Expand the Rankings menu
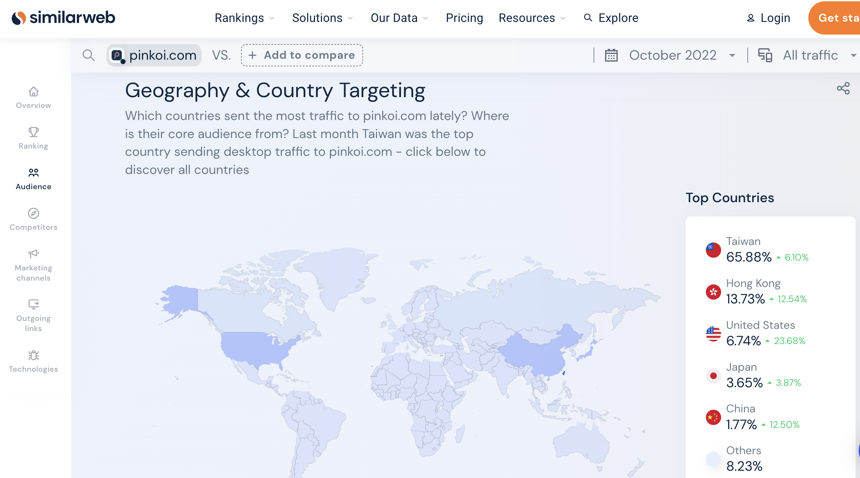 coord(244,18)
